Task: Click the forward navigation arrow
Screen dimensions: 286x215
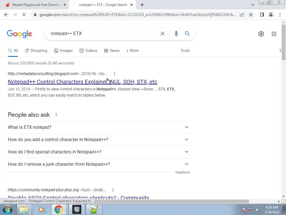Action: 15,15
